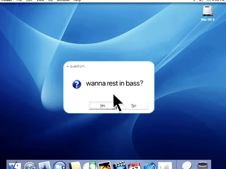Viewport: 226px width, 169px height.
Task: Launch iTunes from the Dock
Action: [x=90, y=166]
